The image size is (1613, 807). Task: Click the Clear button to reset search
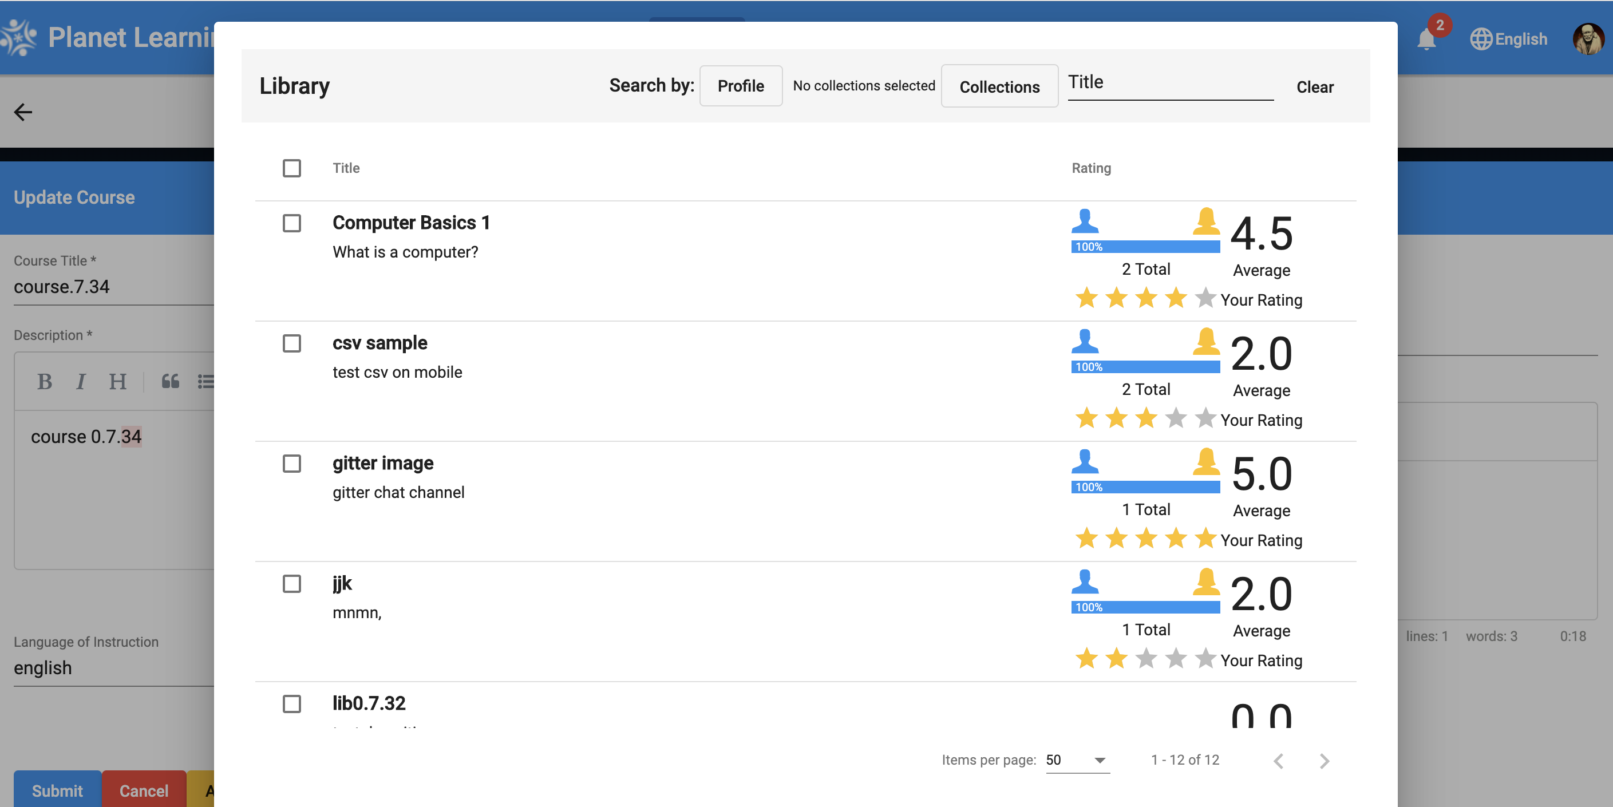(1315, 87)
